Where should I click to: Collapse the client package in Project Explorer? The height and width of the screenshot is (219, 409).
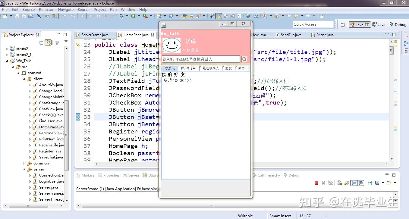point(24,79)
